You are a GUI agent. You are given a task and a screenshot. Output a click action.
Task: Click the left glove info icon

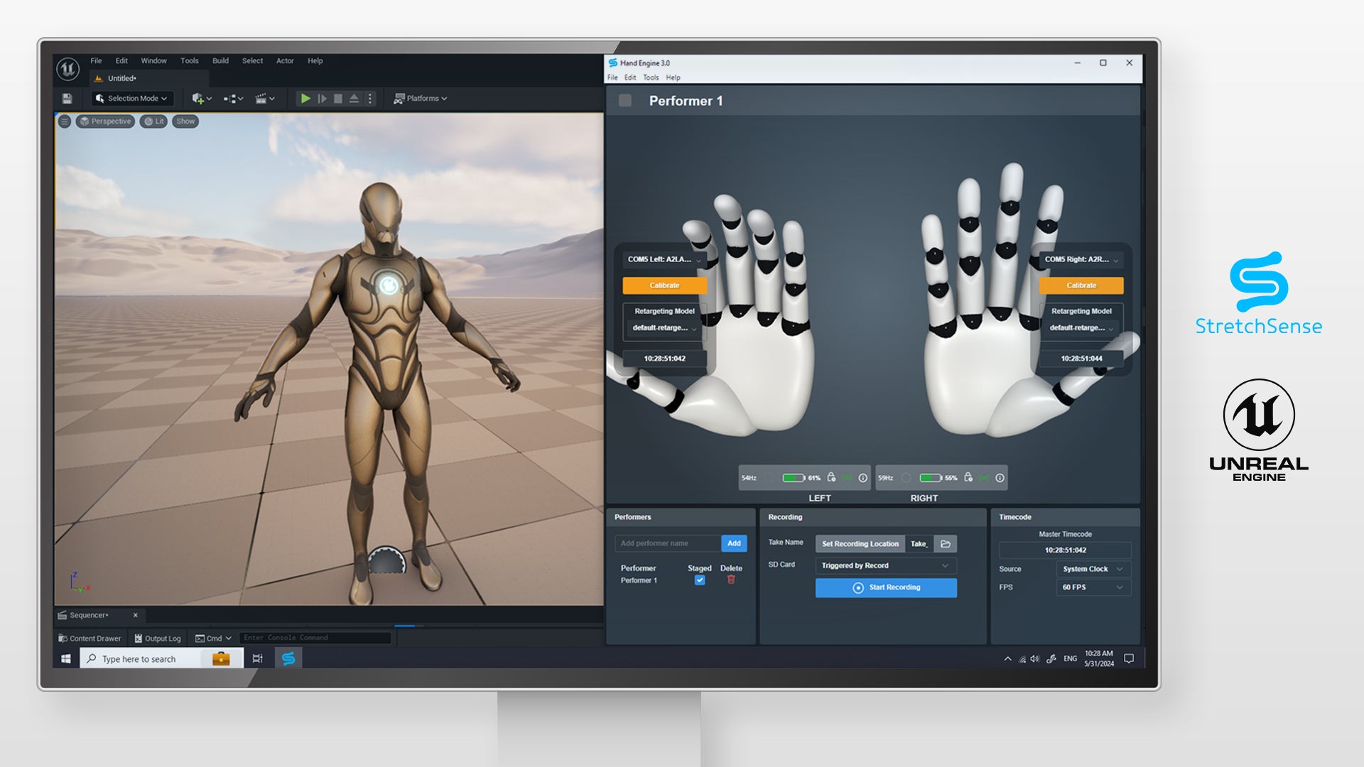(862, 478)
